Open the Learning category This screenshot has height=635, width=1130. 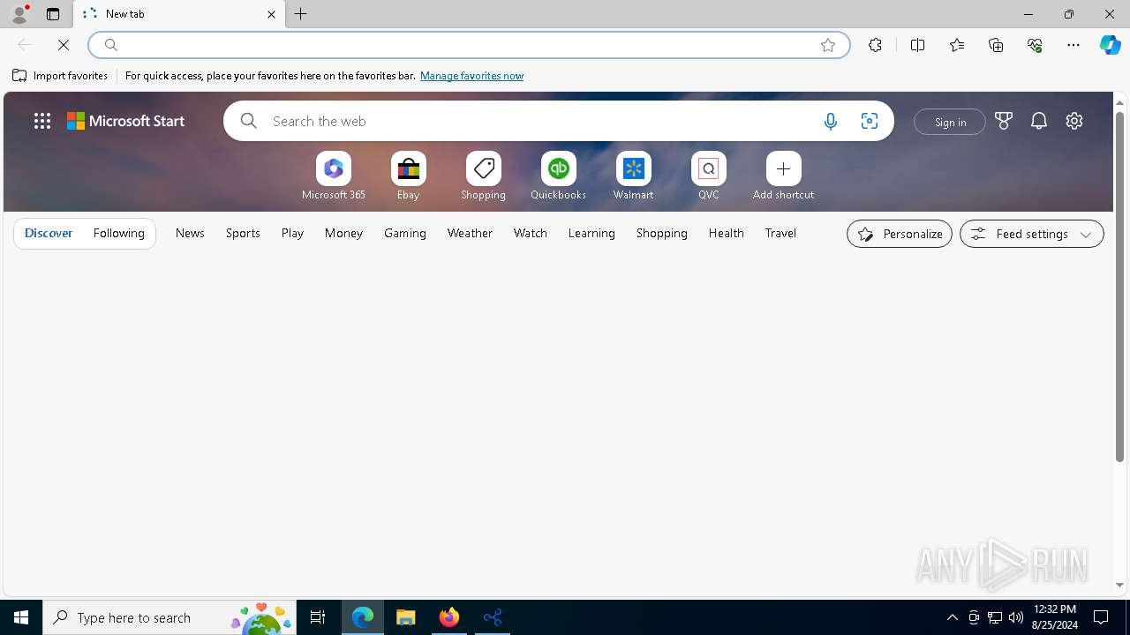[591, 233]
